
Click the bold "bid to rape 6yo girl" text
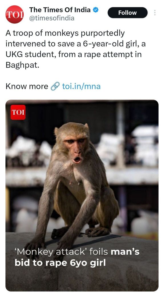pos(60,263)
